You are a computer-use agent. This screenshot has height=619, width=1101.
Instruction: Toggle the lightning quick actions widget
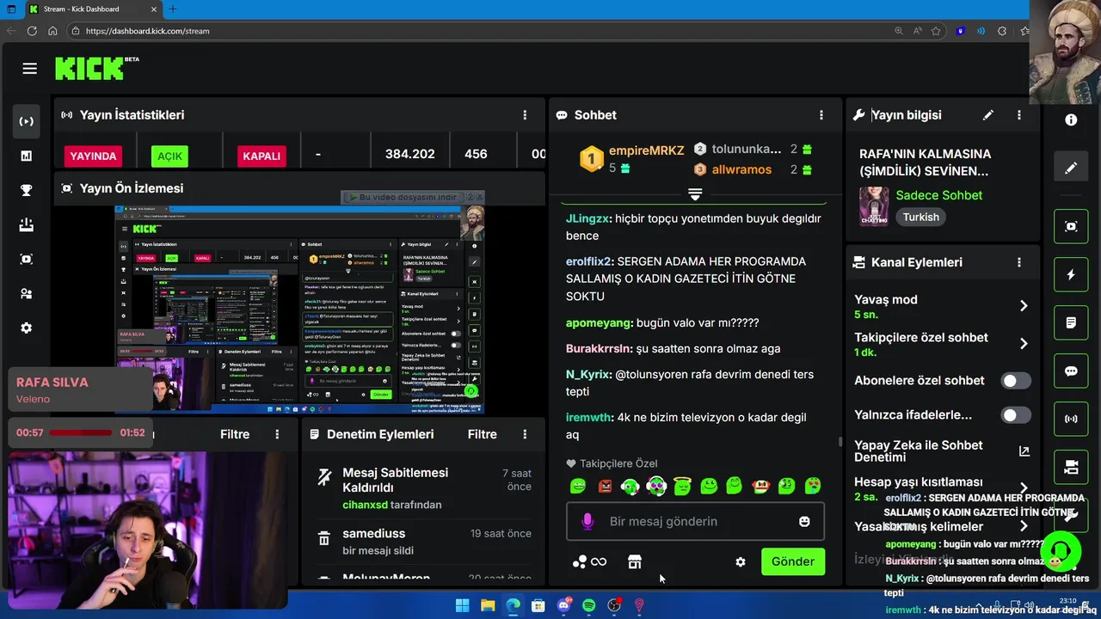pos(1071,275)
